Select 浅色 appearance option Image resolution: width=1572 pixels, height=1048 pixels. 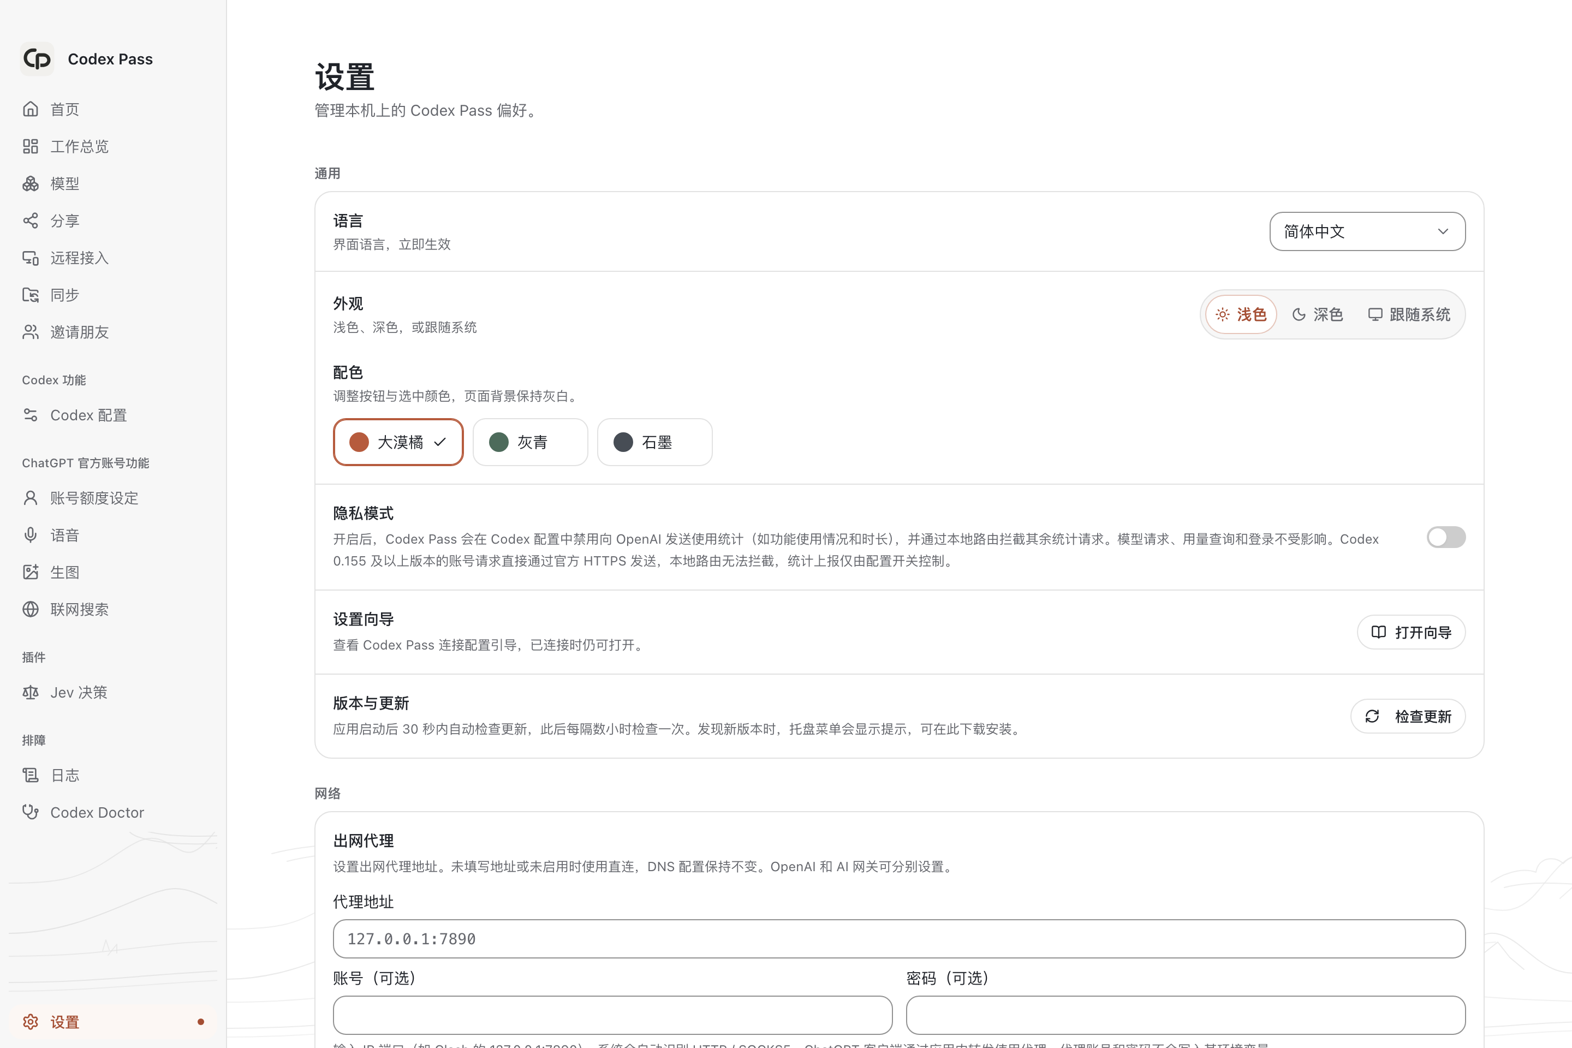pos(1241,314)
